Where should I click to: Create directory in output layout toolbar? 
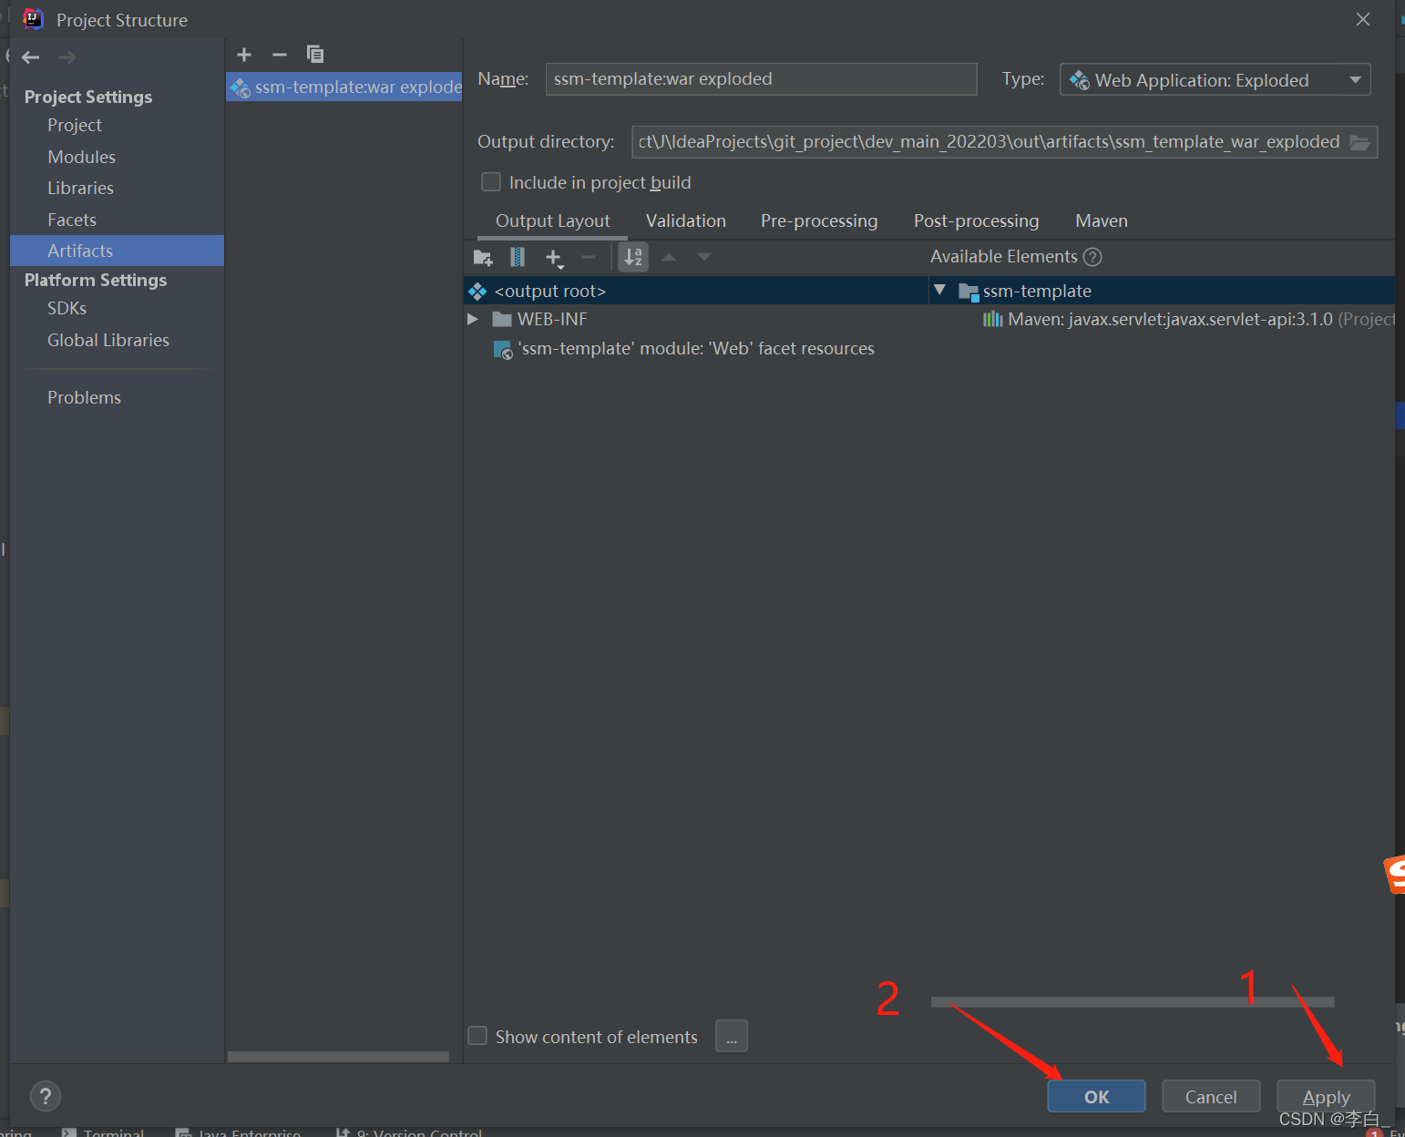pyautogui.click(x=483, y=258)
